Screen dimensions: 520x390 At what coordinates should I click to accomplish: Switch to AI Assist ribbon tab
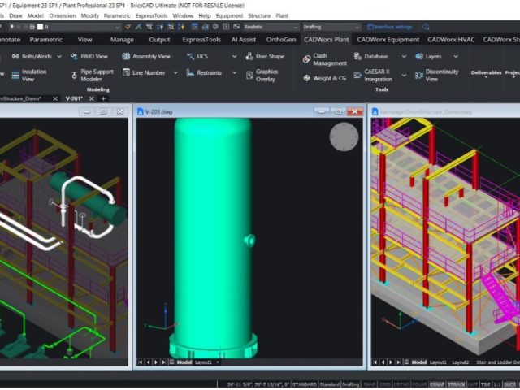pyautogui.click(x=244, y=40)
